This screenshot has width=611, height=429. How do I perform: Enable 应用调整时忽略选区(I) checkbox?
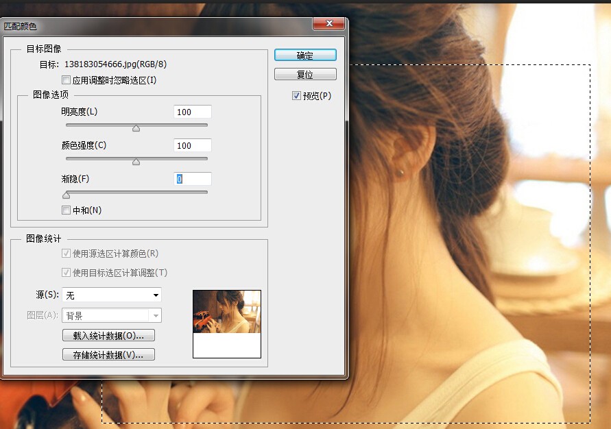(66, 79)
